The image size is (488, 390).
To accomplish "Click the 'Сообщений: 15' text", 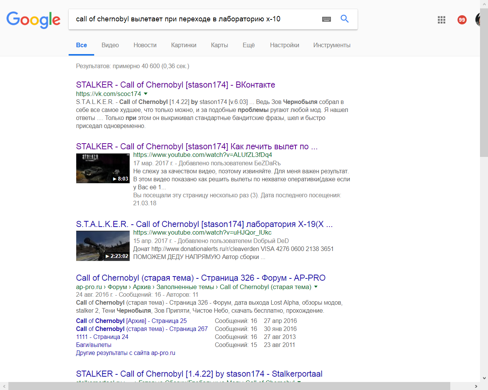I will point(236,345).
